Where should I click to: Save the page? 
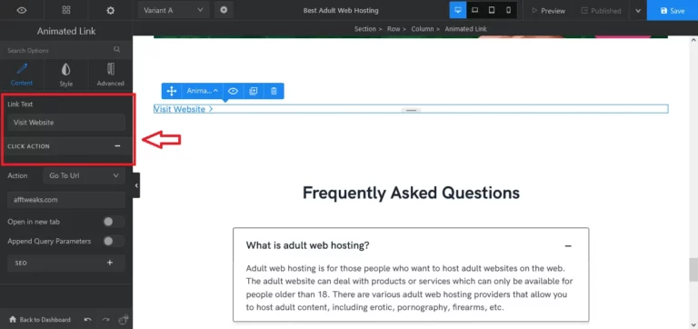pos(673,10)
